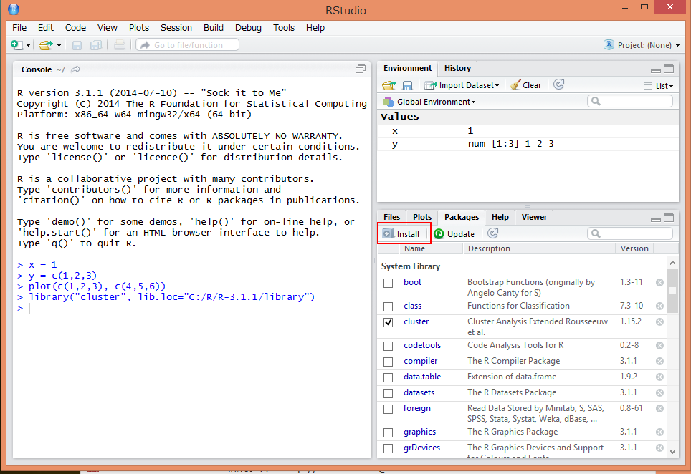Open the File menu
691x474 pixels.
pyautogui.click(x=19, y=28)
